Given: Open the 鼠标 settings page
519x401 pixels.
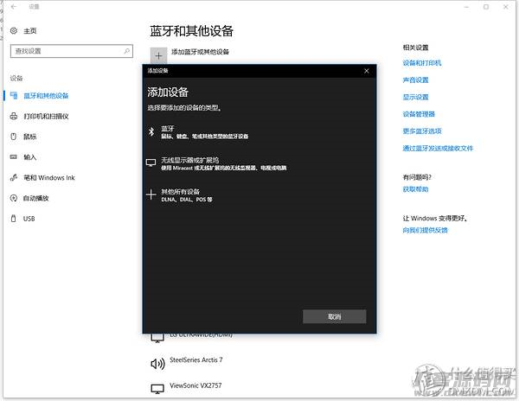Looking at the screenshot, I should [x=29, y=137].
